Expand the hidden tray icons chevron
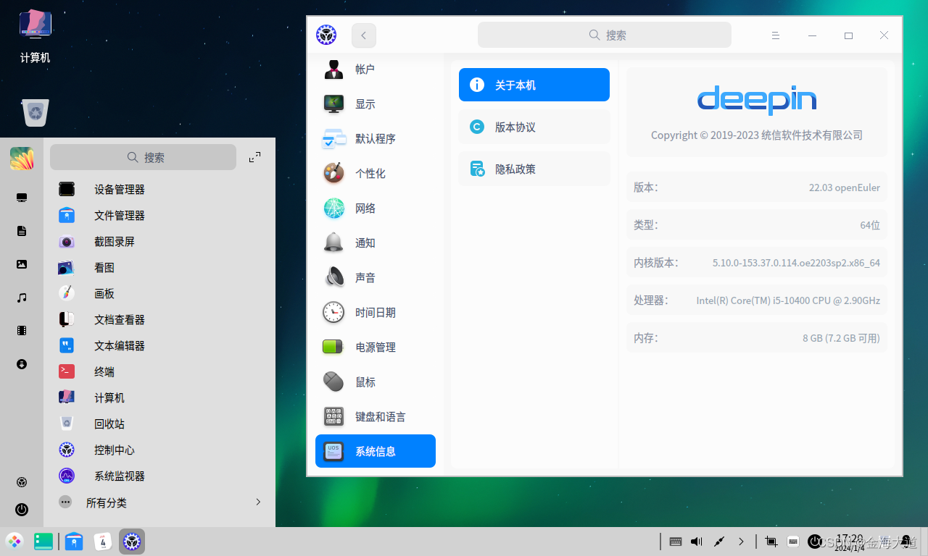928x556 pixels. pos(741,542)
